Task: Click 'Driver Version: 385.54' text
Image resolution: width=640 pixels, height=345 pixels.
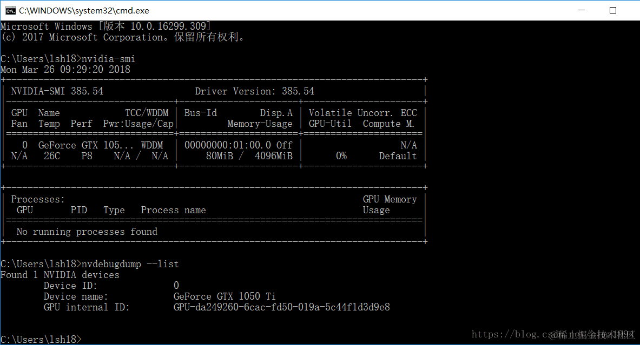Action: point(255,91)
